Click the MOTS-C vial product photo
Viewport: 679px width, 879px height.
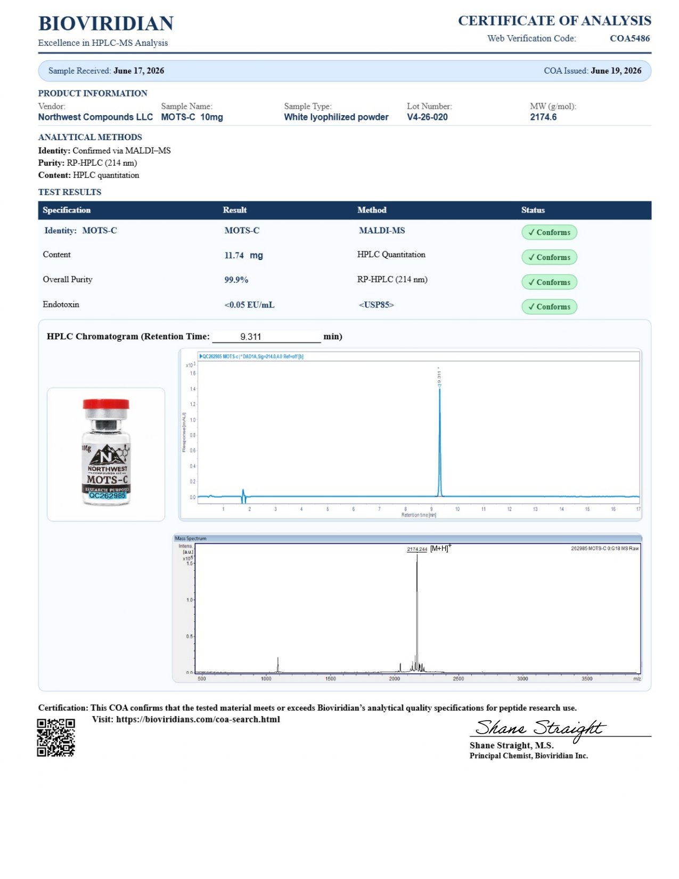click(106, 454)
